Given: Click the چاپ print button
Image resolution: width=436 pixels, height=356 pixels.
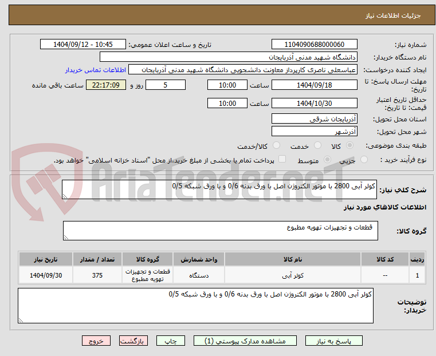Looking at the screenshot, I should pos(171,341).
